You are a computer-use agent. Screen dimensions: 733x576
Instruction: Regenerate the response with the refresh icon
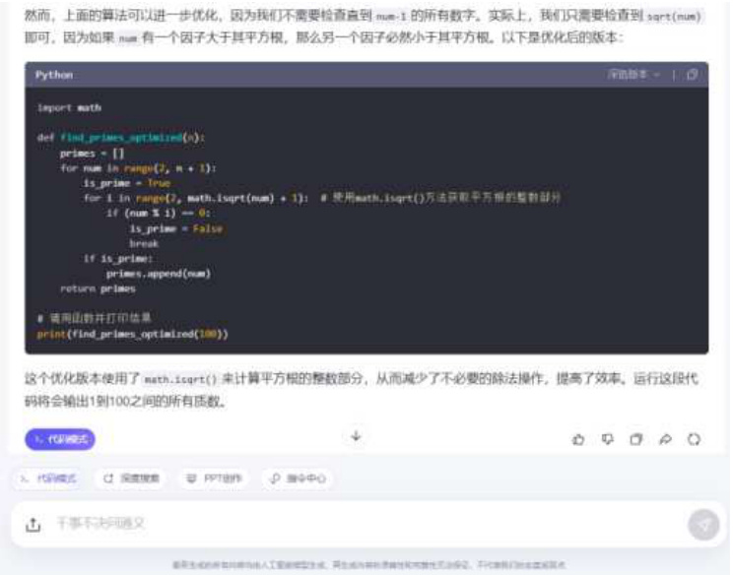695,439
